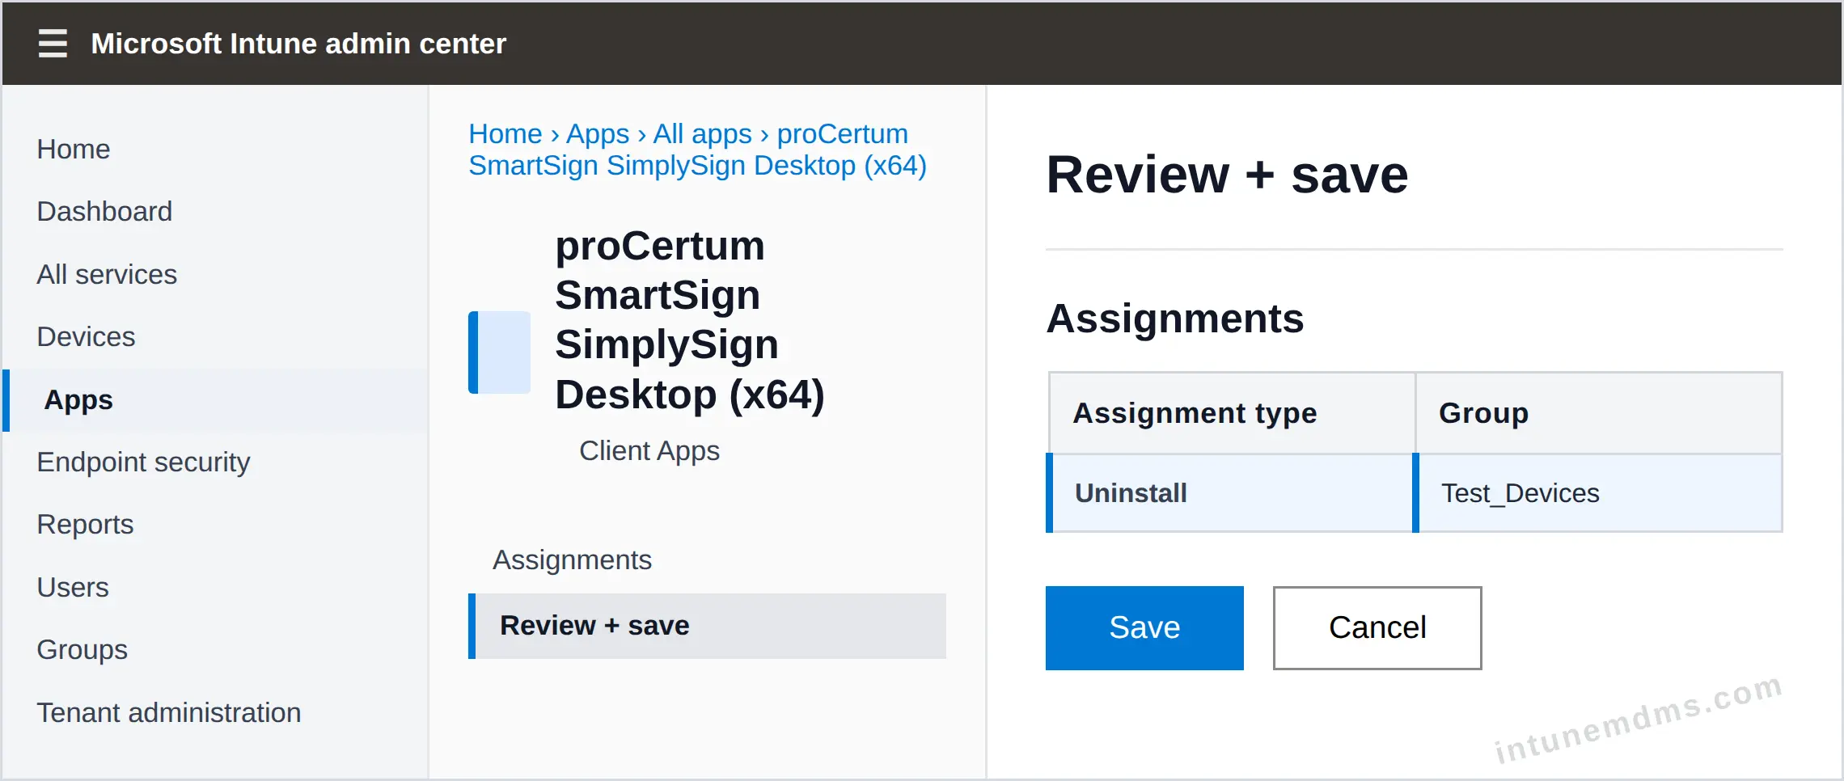This screenshot has height=781, width=1844.
Task: Switch to the Assignments step
Action: [572, 559]
